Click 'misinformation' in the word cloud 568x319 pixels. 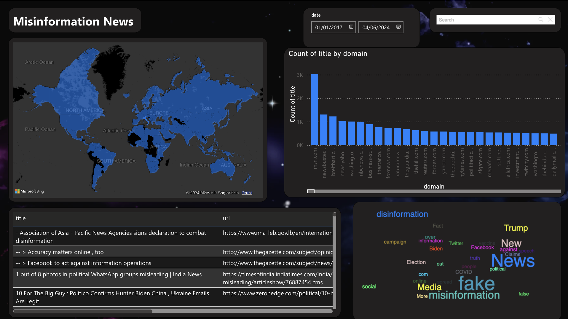coord(464,295)
